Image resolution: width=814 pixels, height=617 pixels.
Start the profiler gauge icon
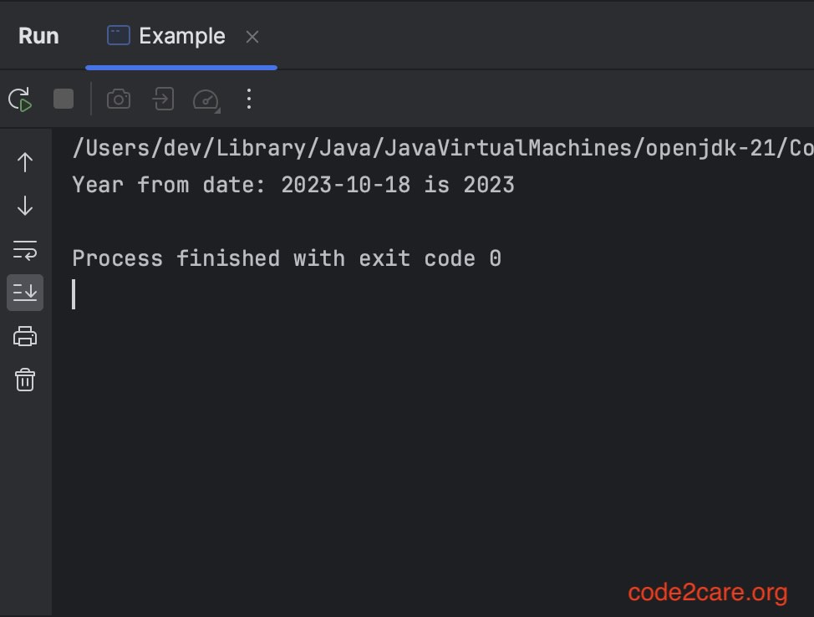tap(205, 98)
